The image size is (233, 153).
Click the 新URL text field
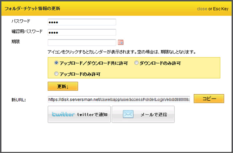tap(119, 99)
